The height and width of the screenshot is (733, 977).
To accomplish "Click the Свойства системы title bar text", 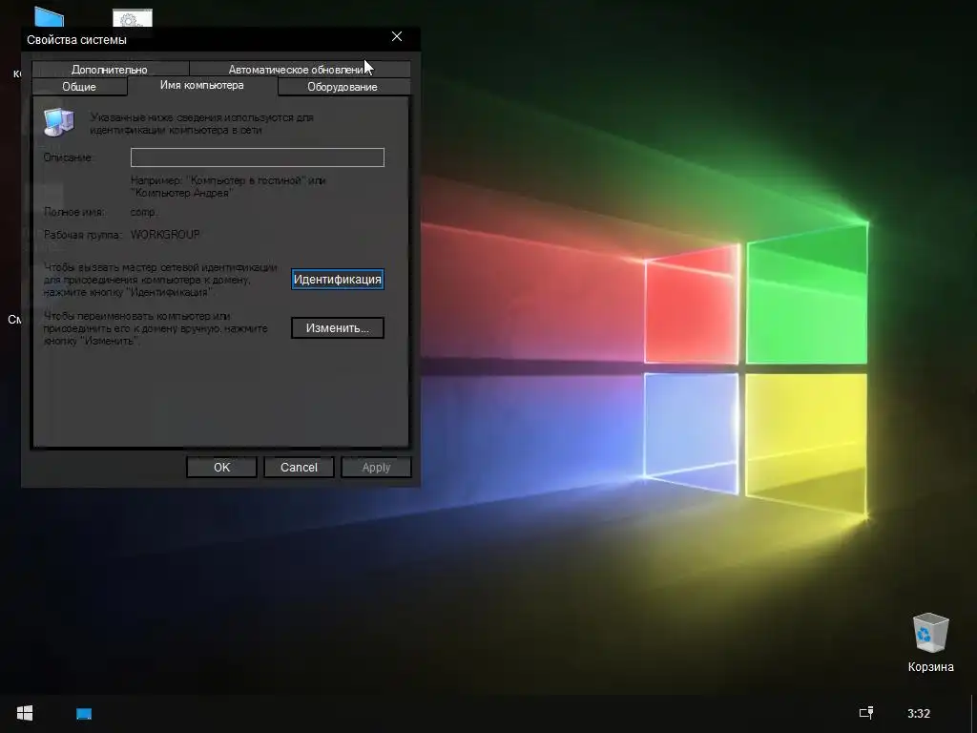I will [76, 40].
